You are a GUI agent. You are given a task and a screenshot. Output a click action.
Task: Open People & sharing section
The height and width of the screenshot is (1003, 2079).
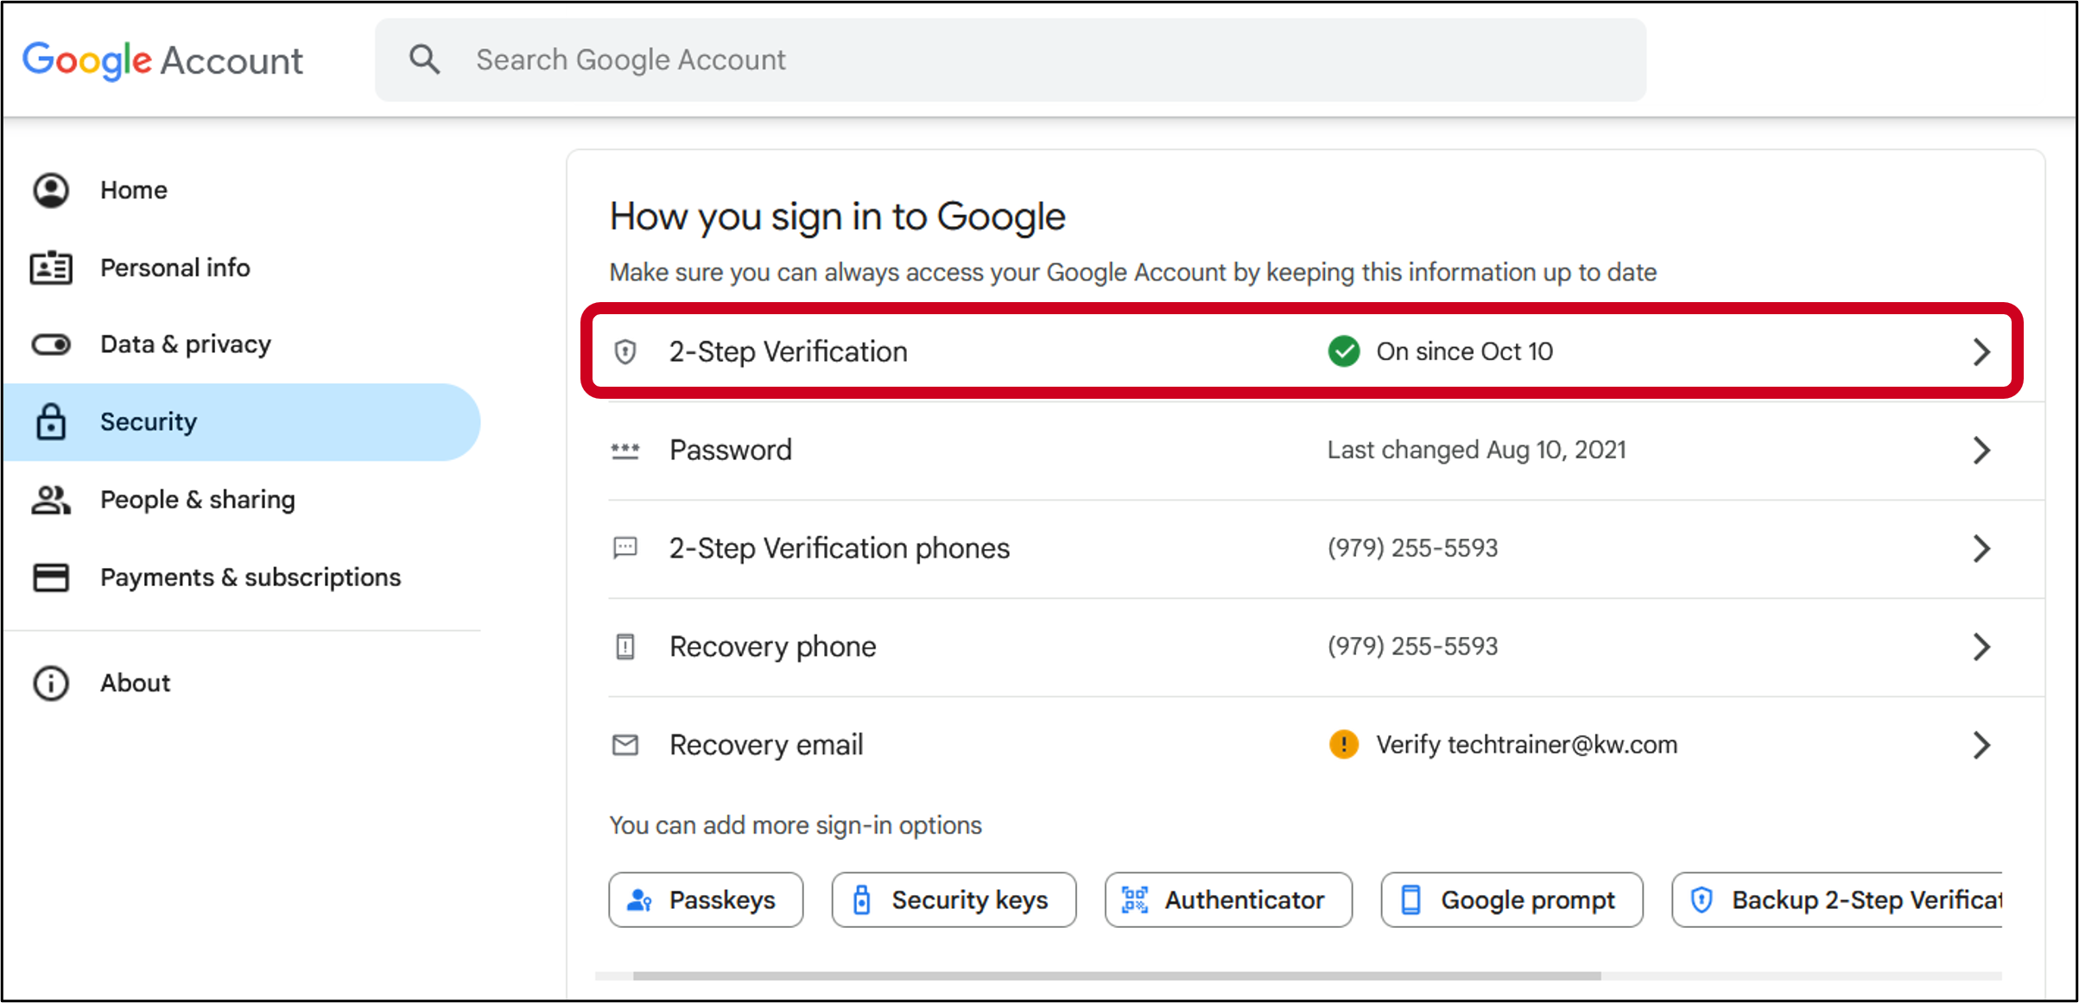(242, 500)
